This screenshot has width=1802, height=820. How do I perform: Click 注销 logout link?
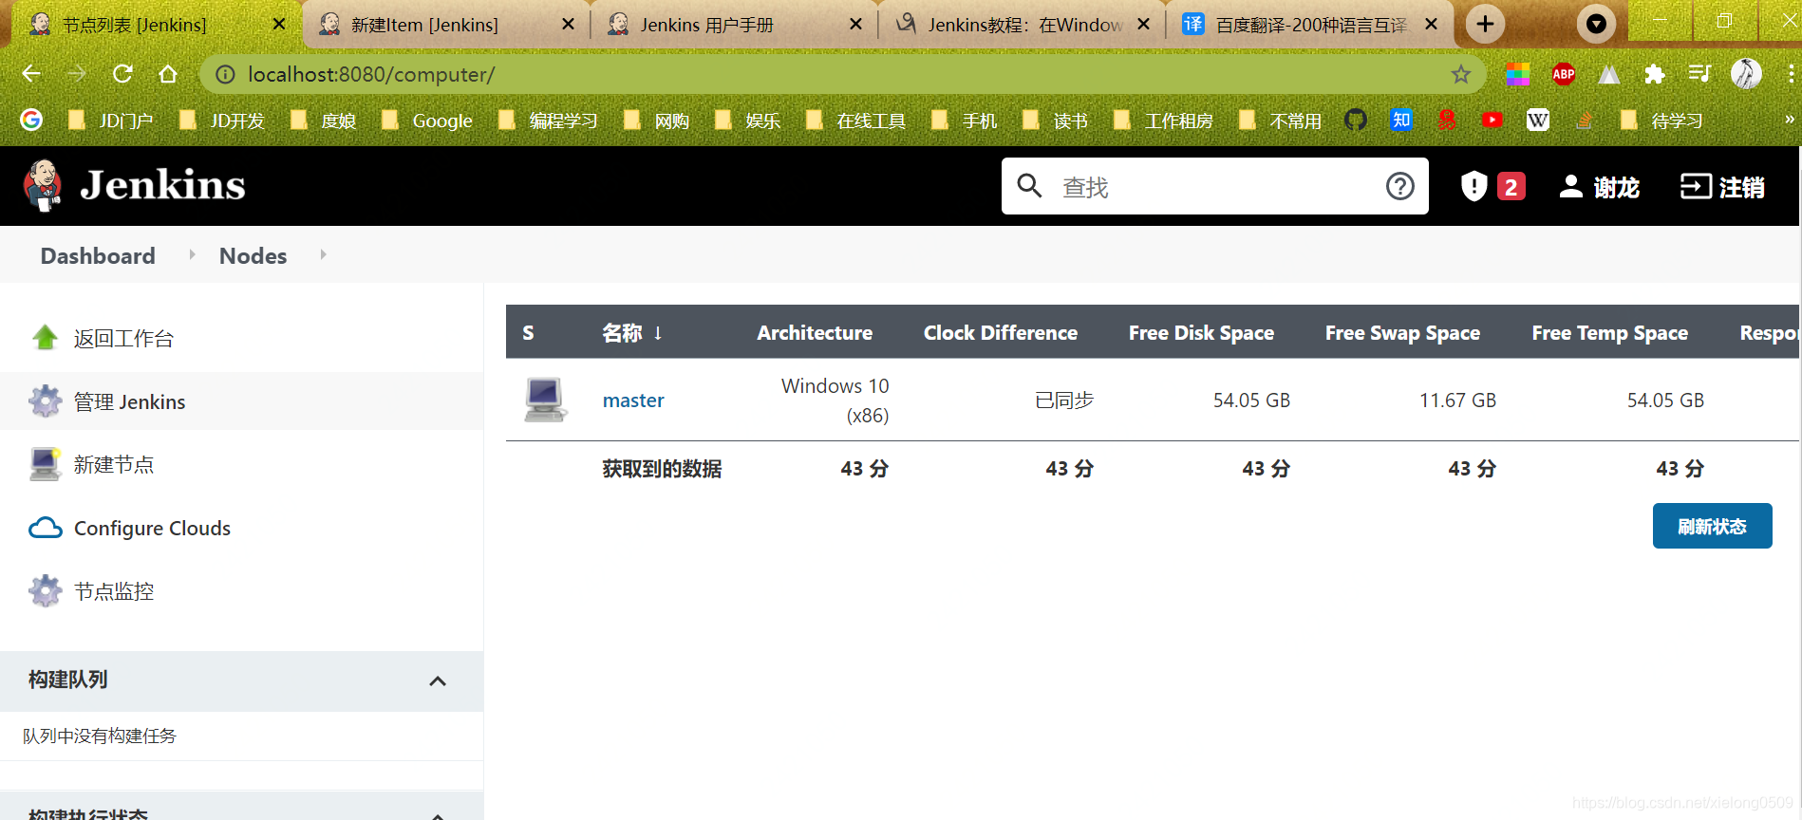[1722, 187]
